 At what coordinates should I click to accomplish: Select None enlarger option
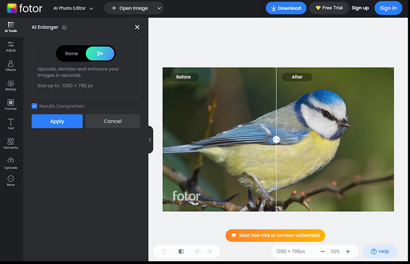pyautogui.click(x=71, y=53)
